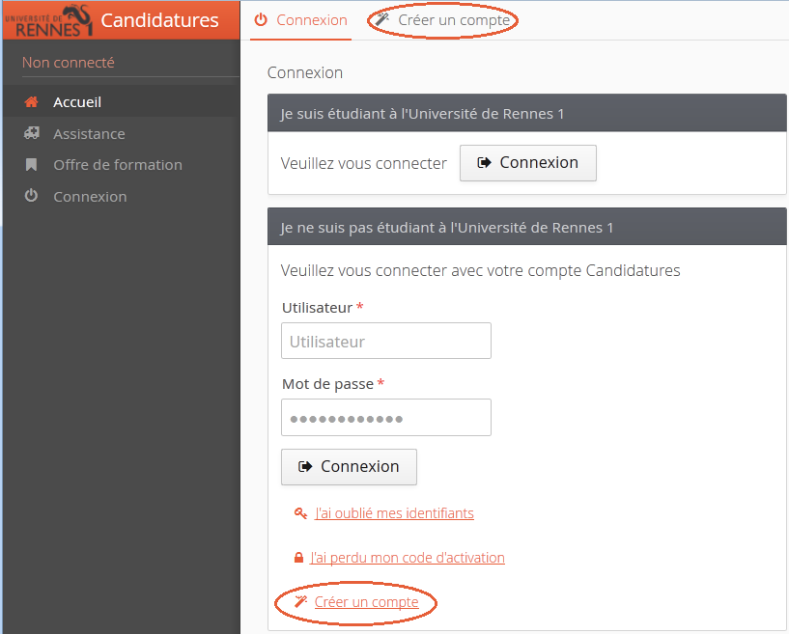This screenshot has height=634, width=789.
Task: Click the padlock icon for lost activation code
Action: (x=299, y=558)
